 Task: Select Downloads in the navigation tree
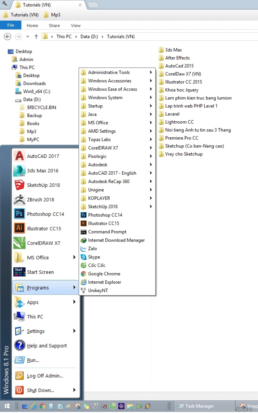click(x=31, y=83)
